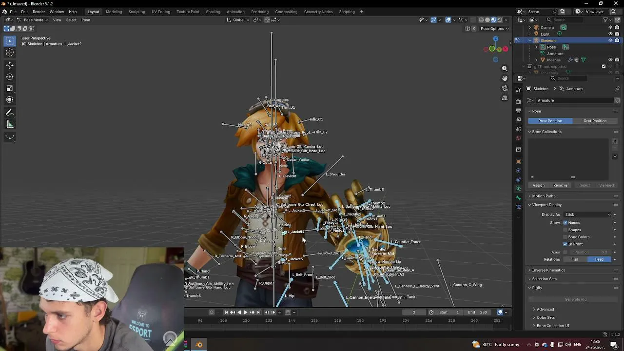624x351 pixels.
Task: Open the Pose Mode dropdown
Action: click(32, 20)
